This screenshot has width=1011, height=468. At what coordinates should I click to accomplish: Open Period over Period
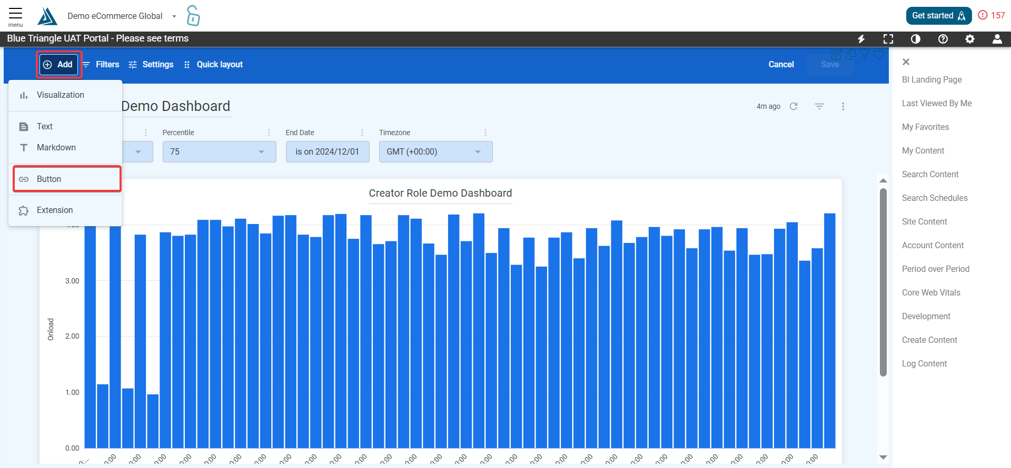coord(935,269)
